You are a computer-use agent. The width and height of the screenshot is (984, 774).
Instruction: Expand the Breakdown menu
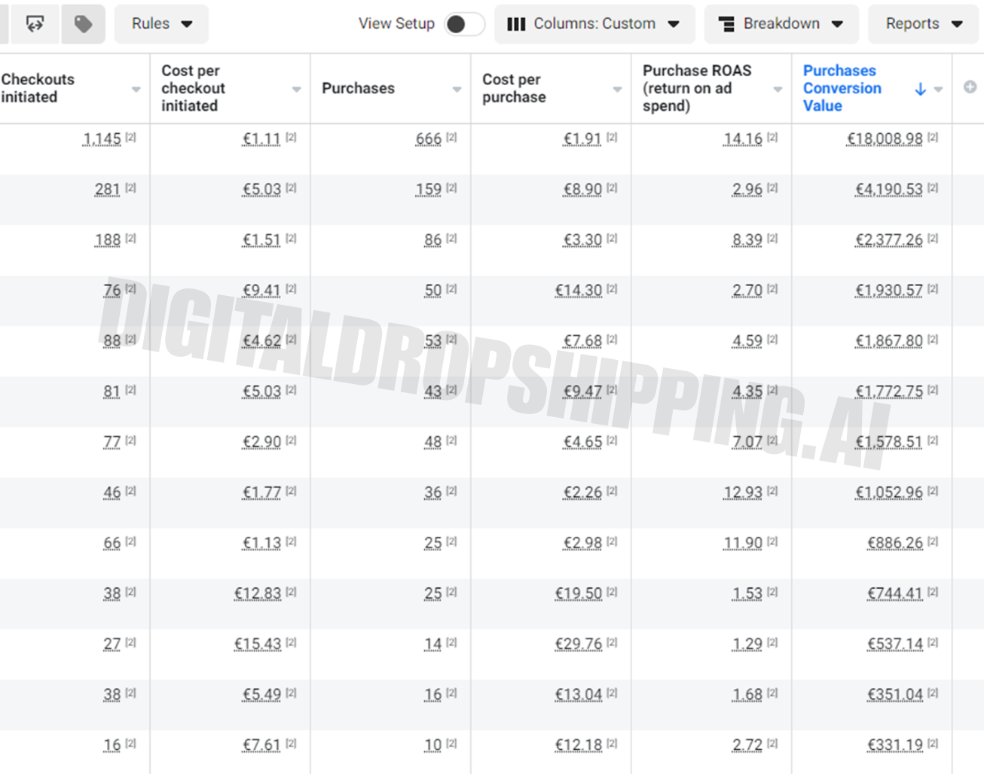tap(781, 24)
